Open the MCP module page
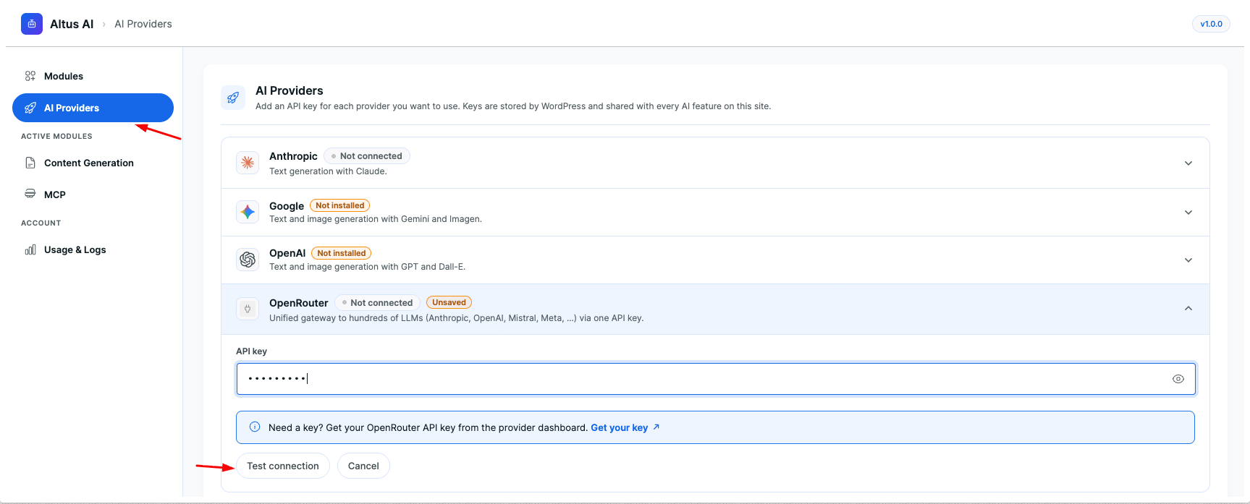This screenshot has width=1250, height=504. 93,194
